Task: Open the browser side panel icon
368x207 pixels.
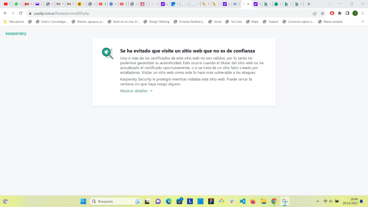Action: point(347,13)
